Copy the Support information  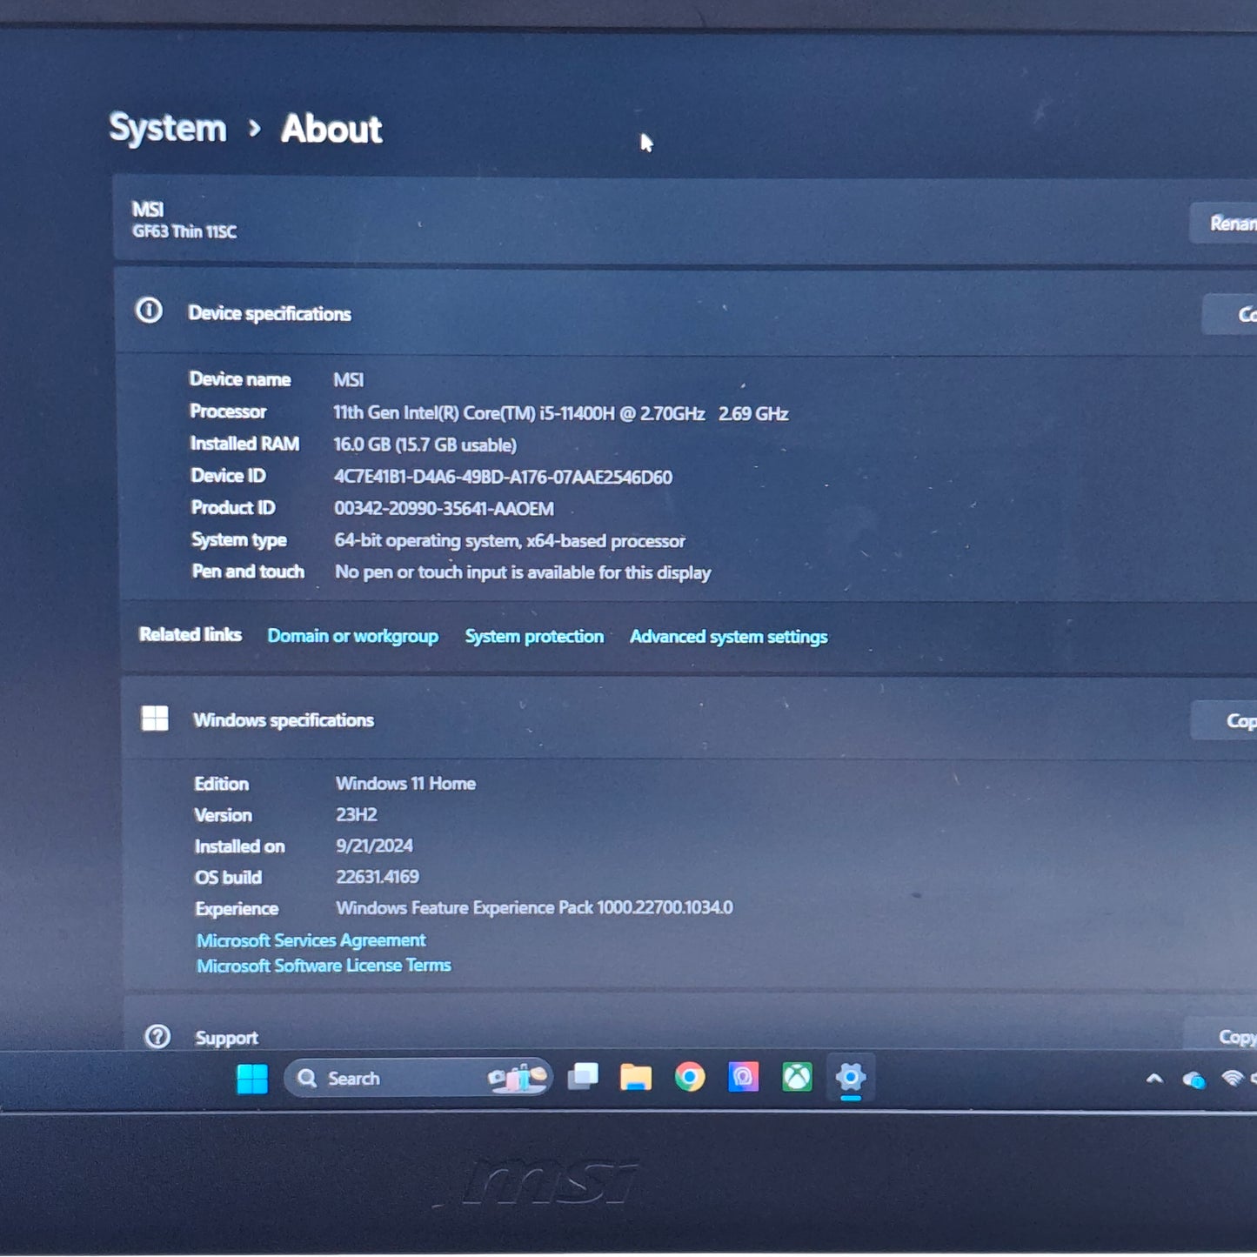click(1221, 1035)
